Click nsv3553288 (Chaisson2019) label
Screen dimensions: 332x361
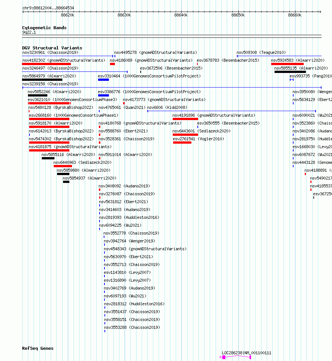pos(132,327)
